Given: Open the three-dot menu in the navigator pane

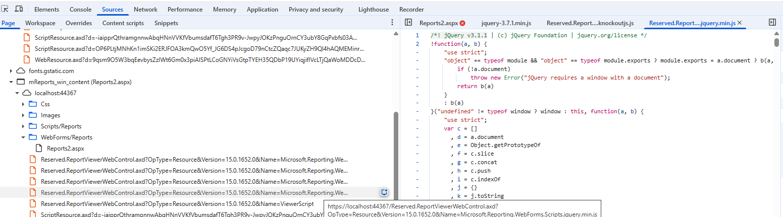Looking at the screenshot, I should [x=392, y=23].
